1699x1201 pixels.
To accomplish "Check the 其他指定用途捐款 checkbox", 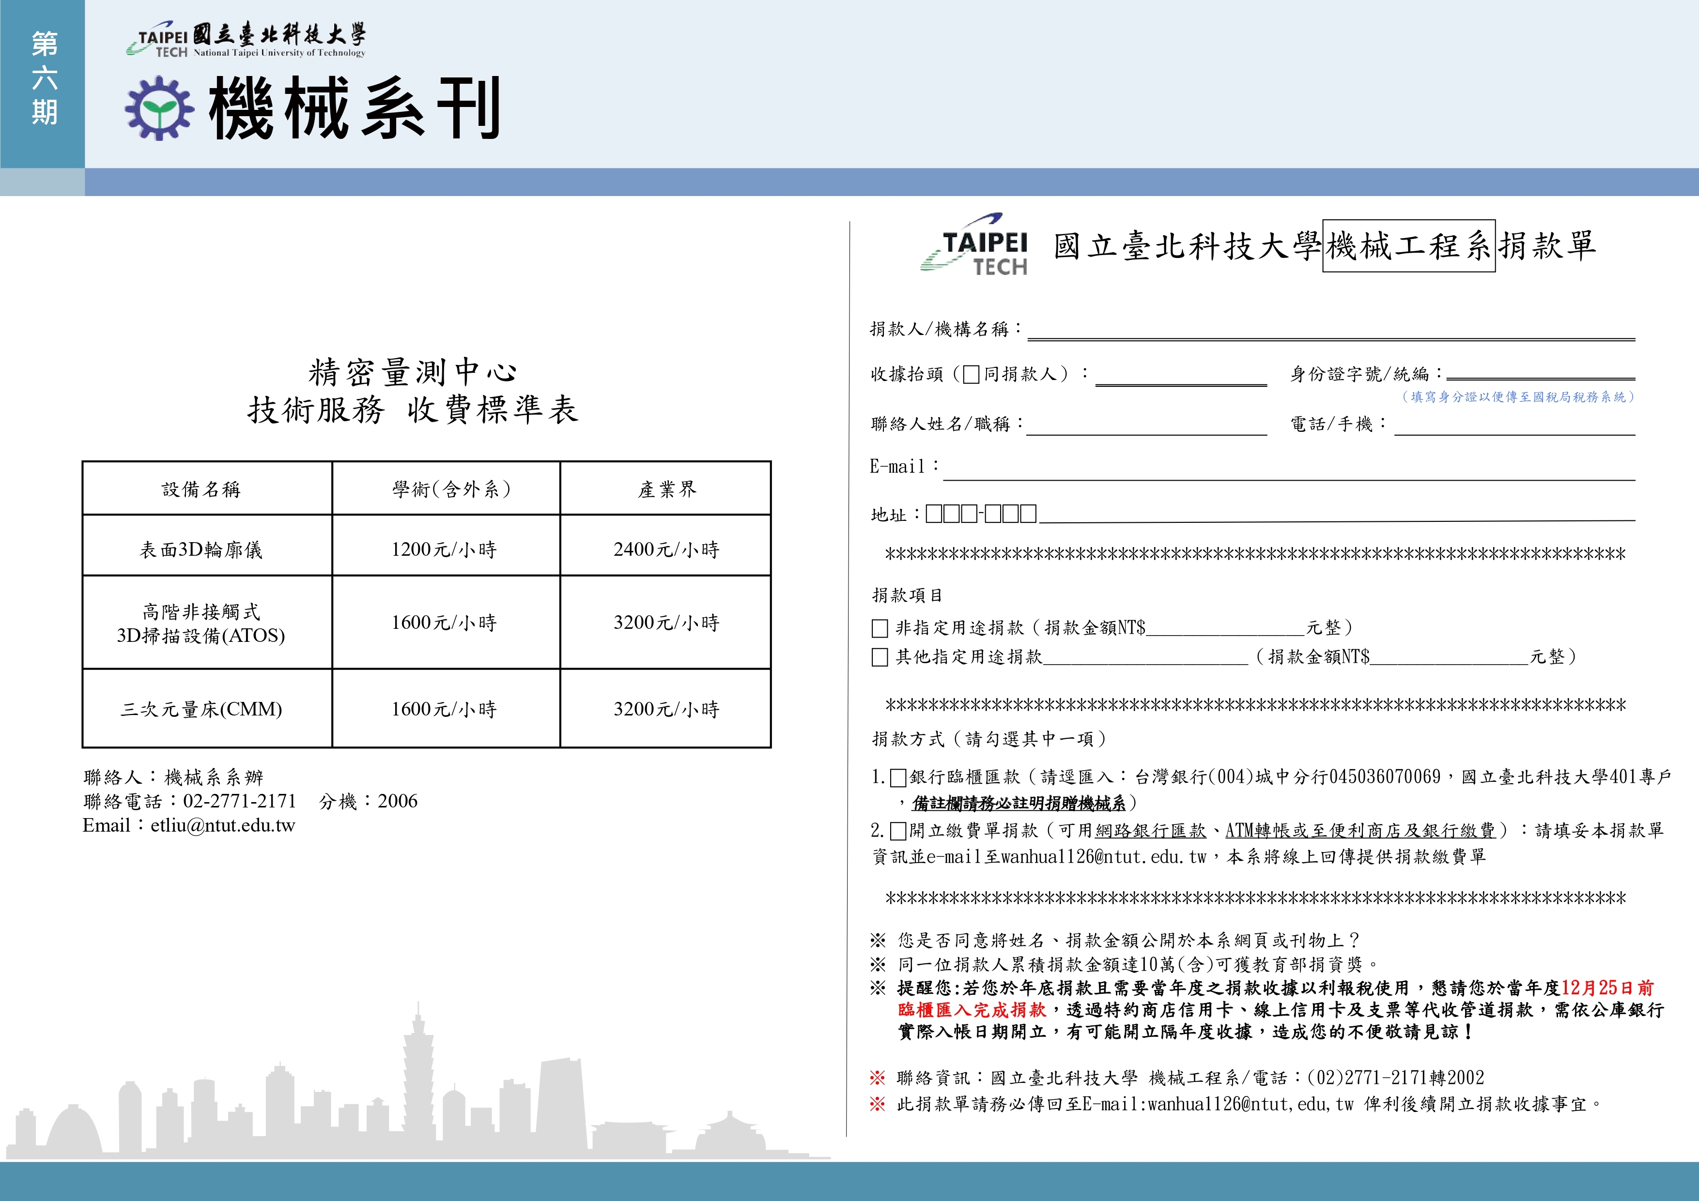I will point(880,657).
